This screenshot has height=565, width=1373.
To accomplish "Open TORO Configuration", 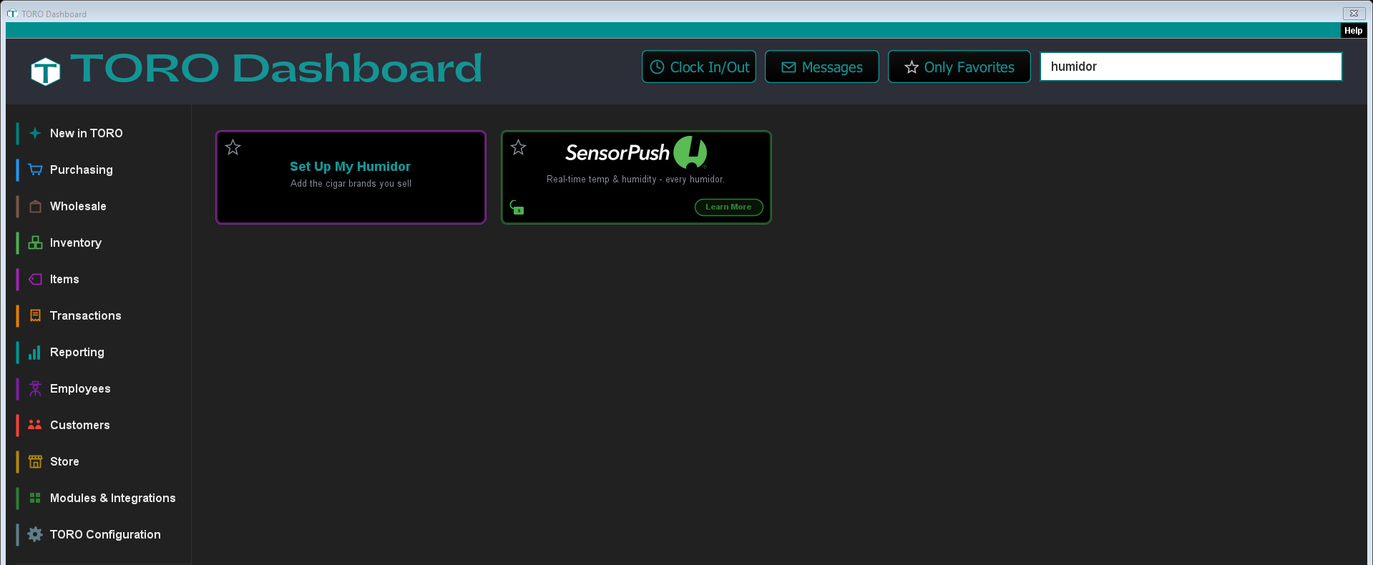I will point(105,534).
